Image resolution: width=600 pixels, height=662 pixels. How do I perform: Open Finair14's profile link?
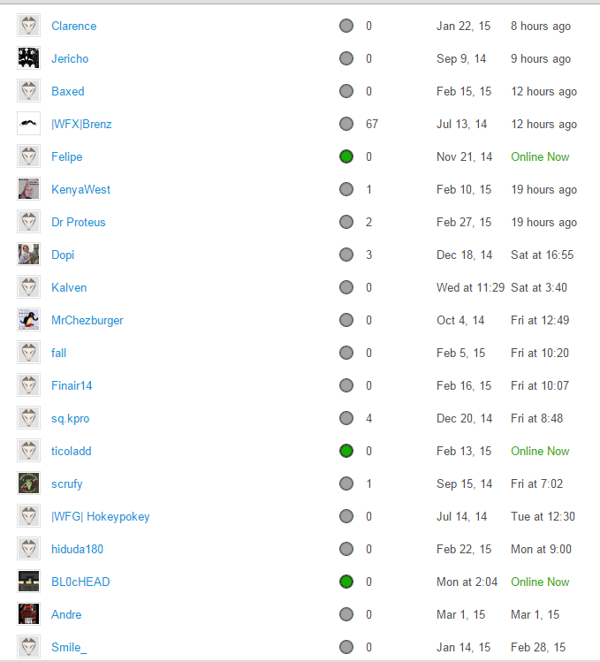(72, 385)
